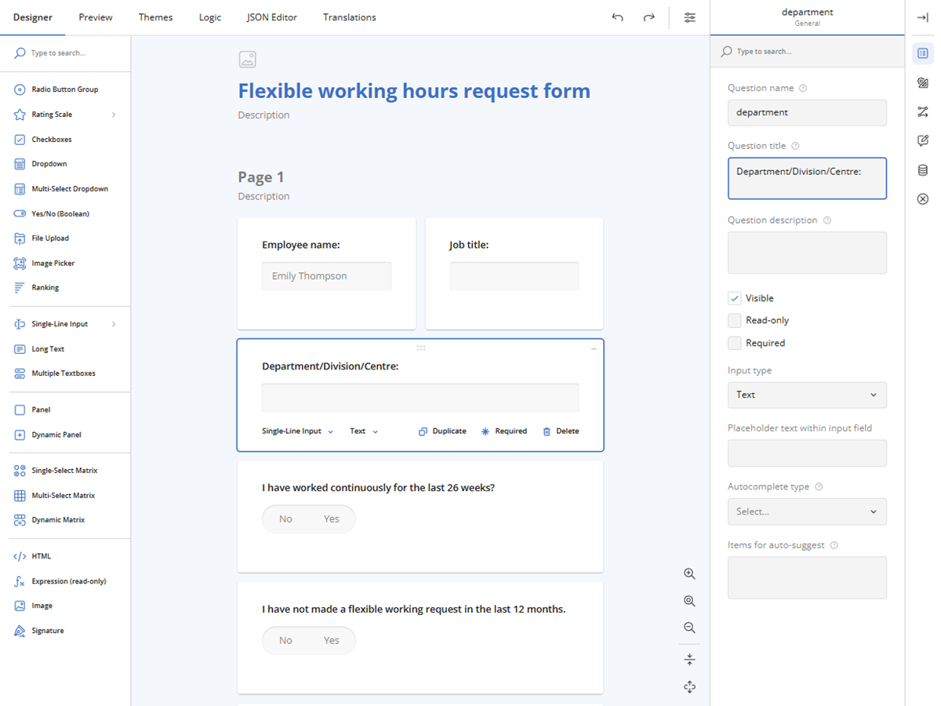Uncheck the Visible checkbox
The height and width of the screenshot is (706, 941).
point(735,298)
